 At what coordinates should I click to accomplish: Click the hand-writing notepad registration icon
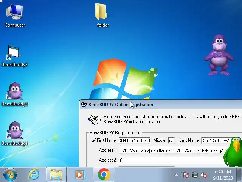click(x=94, y=119)
